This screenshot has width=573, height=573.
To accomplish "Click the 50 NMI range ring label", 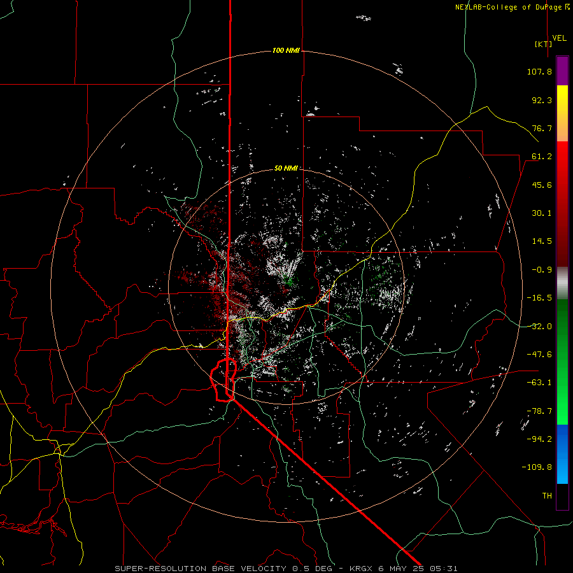I will point(286,168).
